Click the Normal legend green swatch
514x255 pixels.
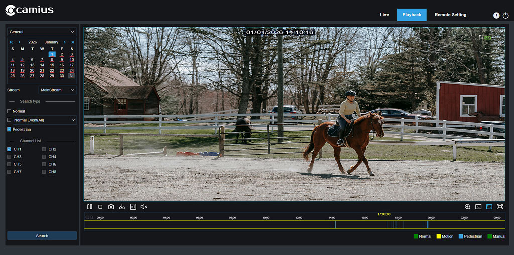coord(416,236)
